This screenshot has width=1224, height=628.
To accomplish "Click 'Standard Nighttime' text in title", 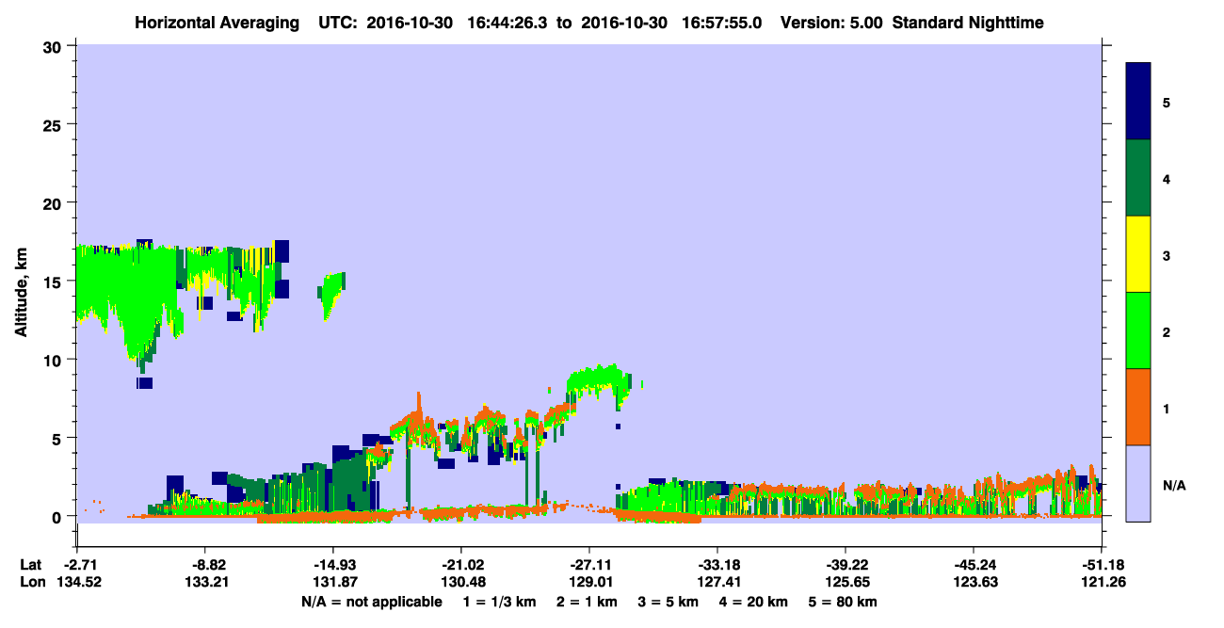I will (x=968, y=23).
